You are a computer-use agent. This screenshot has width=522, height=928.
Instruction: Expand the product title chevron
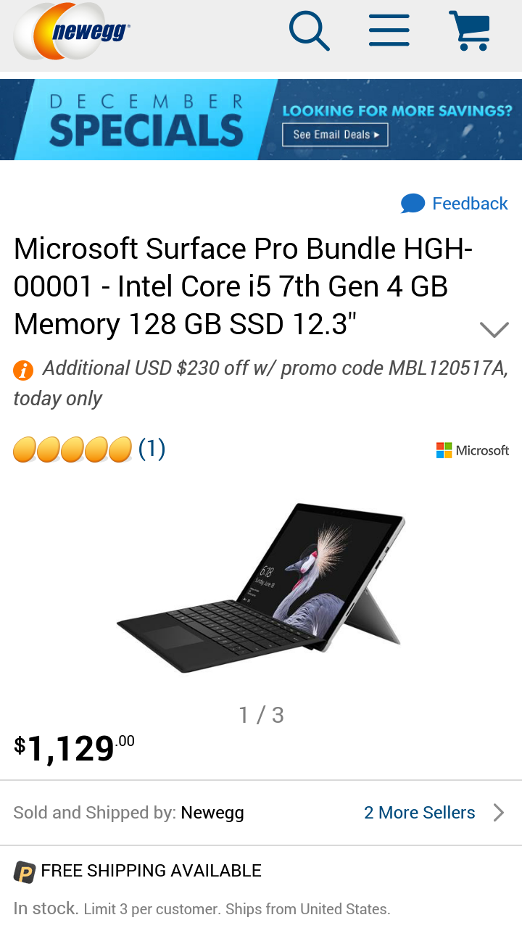494,330
